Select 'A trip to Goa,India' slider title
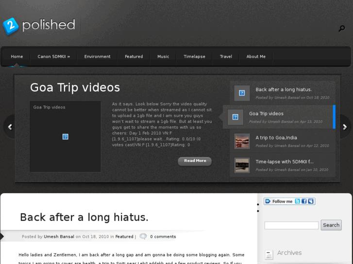Image resolution: width=353 pixels, height=264 pixels. click(x=276, y=138)
